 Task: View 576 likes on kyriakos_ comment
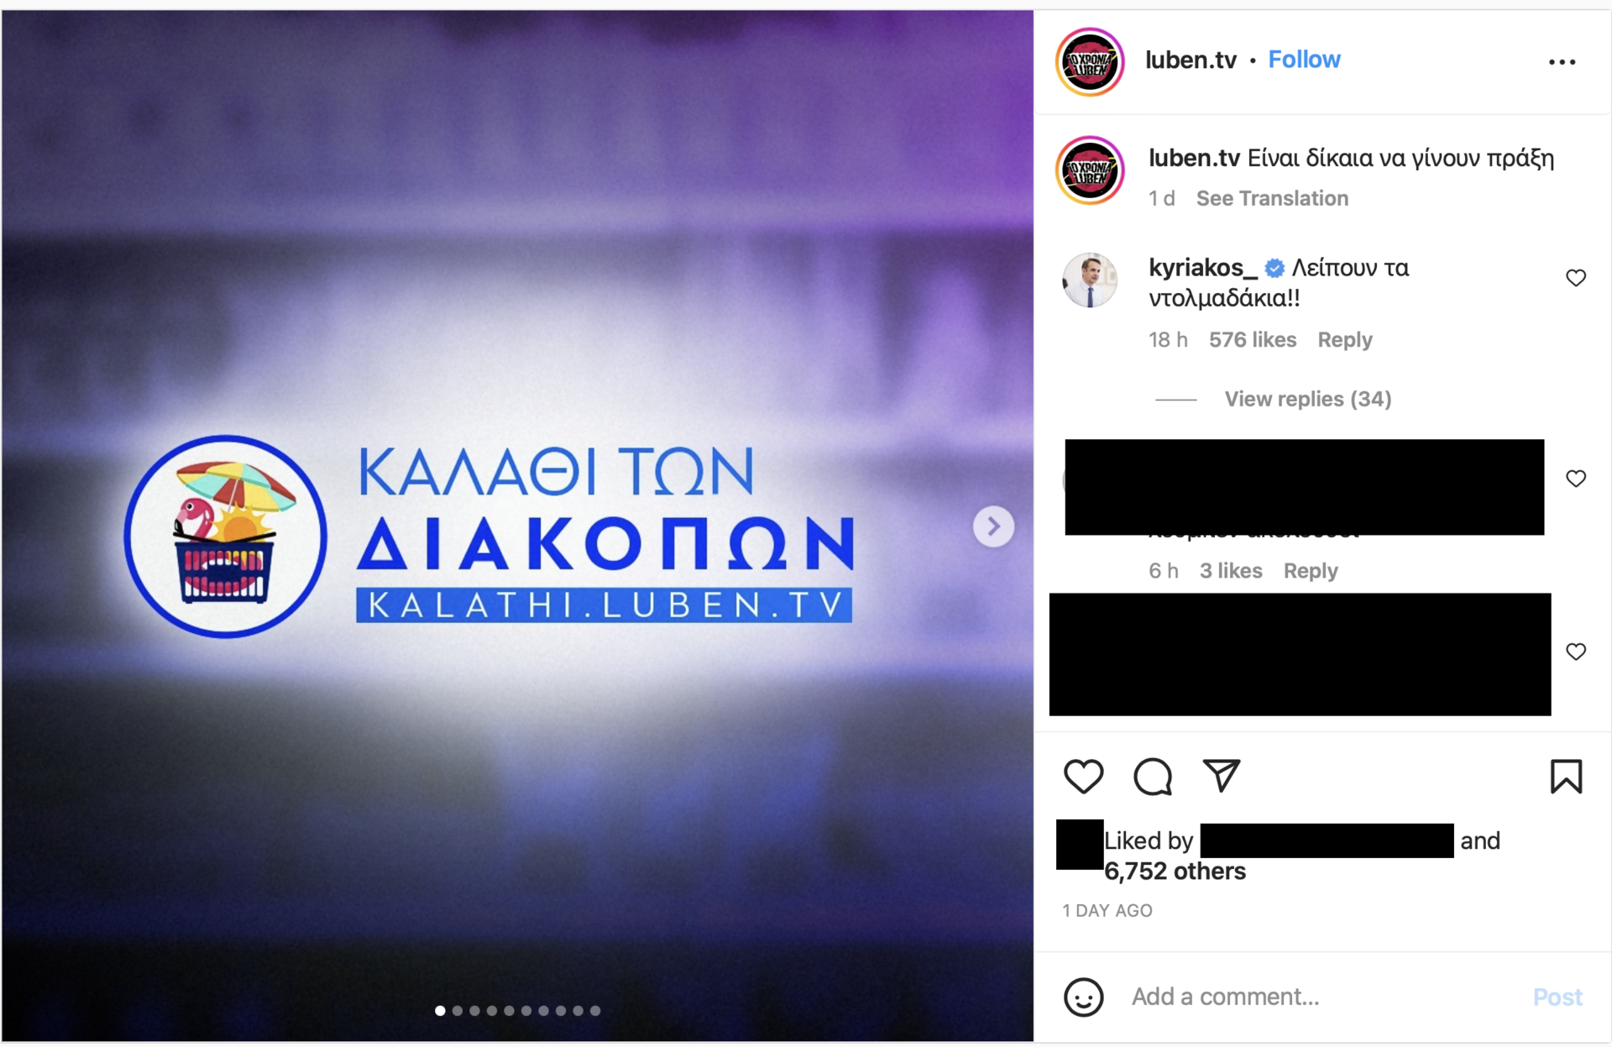click(x=1252, y=340)
